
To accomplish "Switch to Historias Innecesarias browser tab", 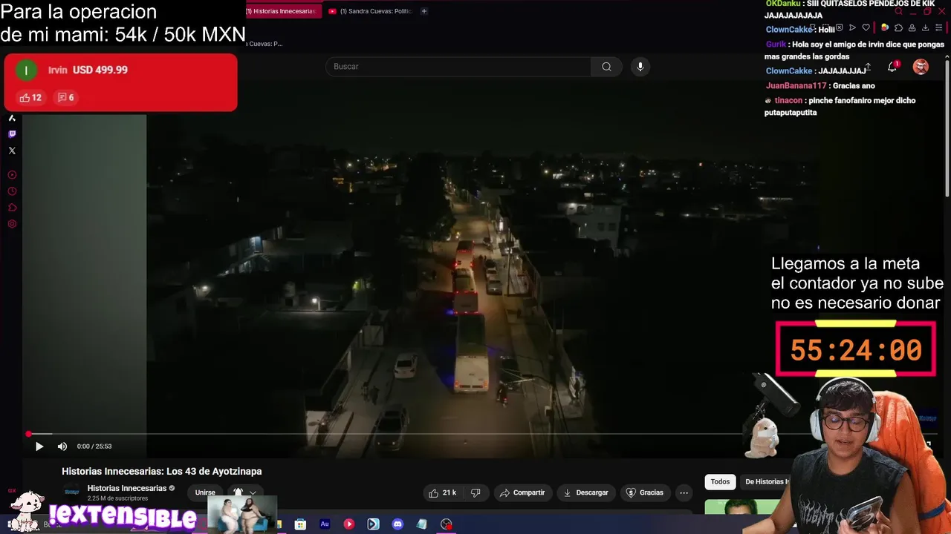I will (x=283, y=11).
